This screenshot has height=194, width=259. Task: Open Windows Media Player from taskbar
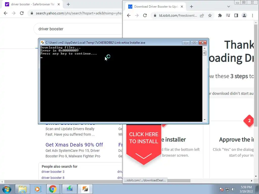coord(37,189)
